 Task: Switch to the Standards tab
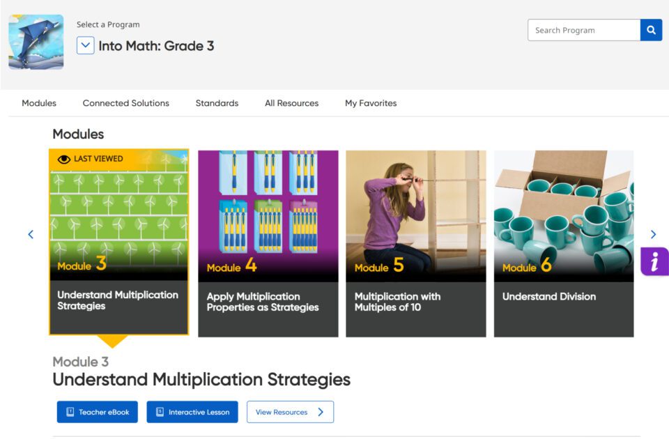coord(217,103)
